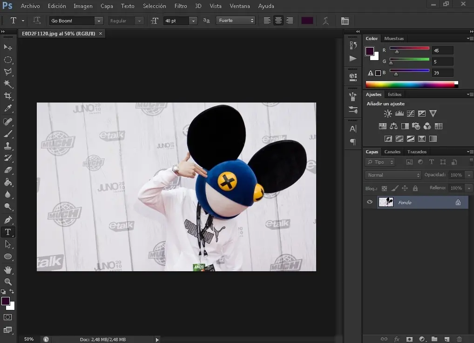474x343 pixels.
Task: Select the Pen tool
Action: point(8,220)
